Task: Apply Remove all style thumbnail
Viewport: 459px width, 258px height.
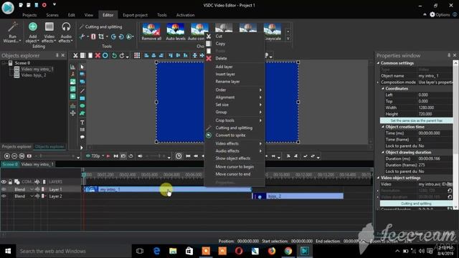Action: [151, 32]
